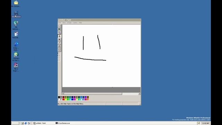The image size is (222, 125).
Task: Switch to untitled - Paint taskbar button
Action: (x=43, y=123)
